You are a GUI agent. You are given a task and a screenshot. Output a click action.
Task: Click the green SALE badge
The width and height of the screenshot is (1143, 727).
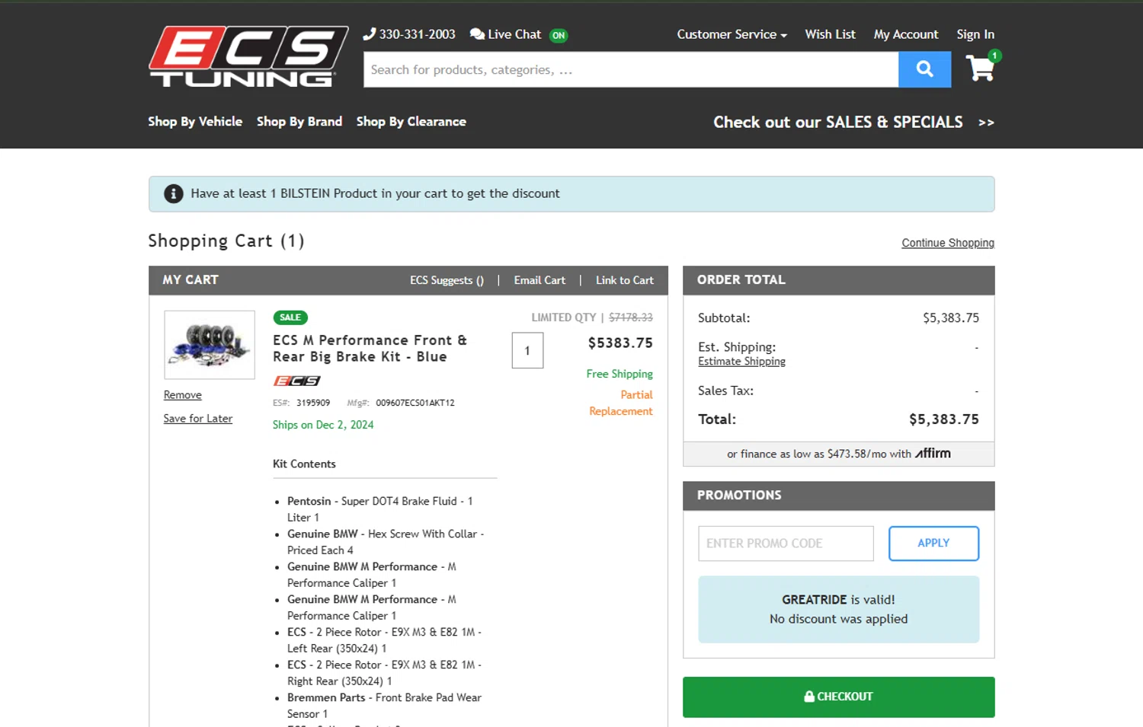tap(290, 317)
